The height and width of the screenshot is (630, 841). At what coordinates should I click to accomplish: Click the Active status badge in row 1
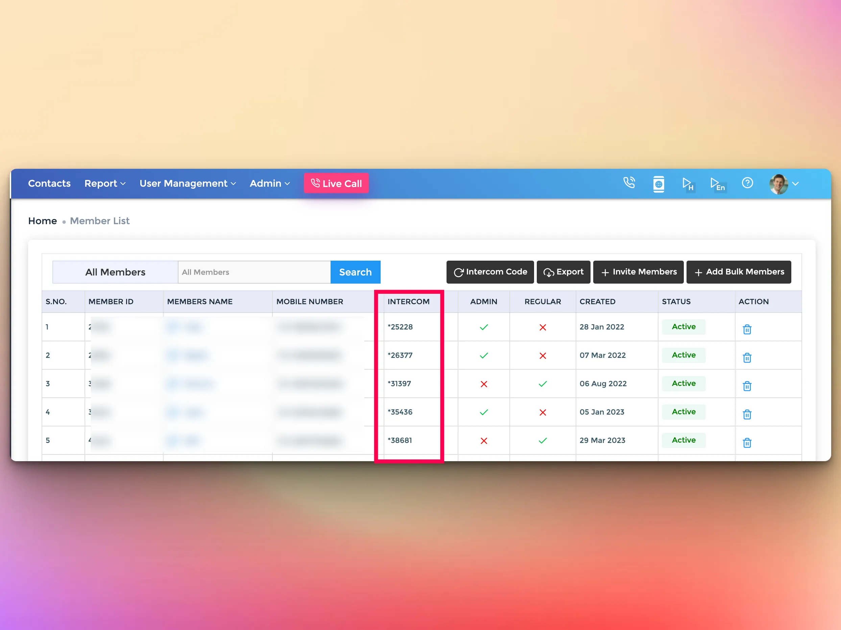683,326
